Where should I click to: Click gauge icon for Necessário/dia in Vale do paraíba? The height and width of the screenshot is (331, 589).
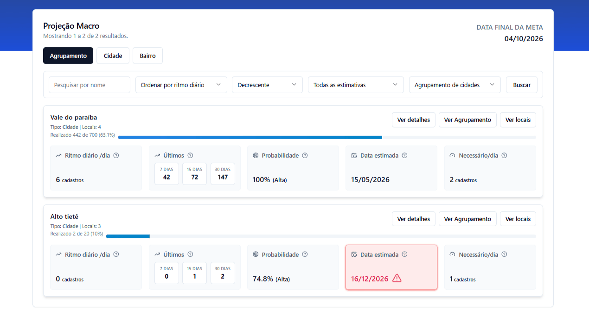pos(453,155)
